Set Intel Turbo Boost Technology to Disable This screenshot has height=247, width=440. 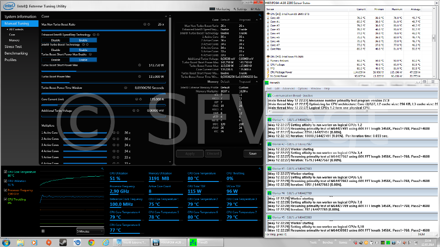(x=55, y=50)
